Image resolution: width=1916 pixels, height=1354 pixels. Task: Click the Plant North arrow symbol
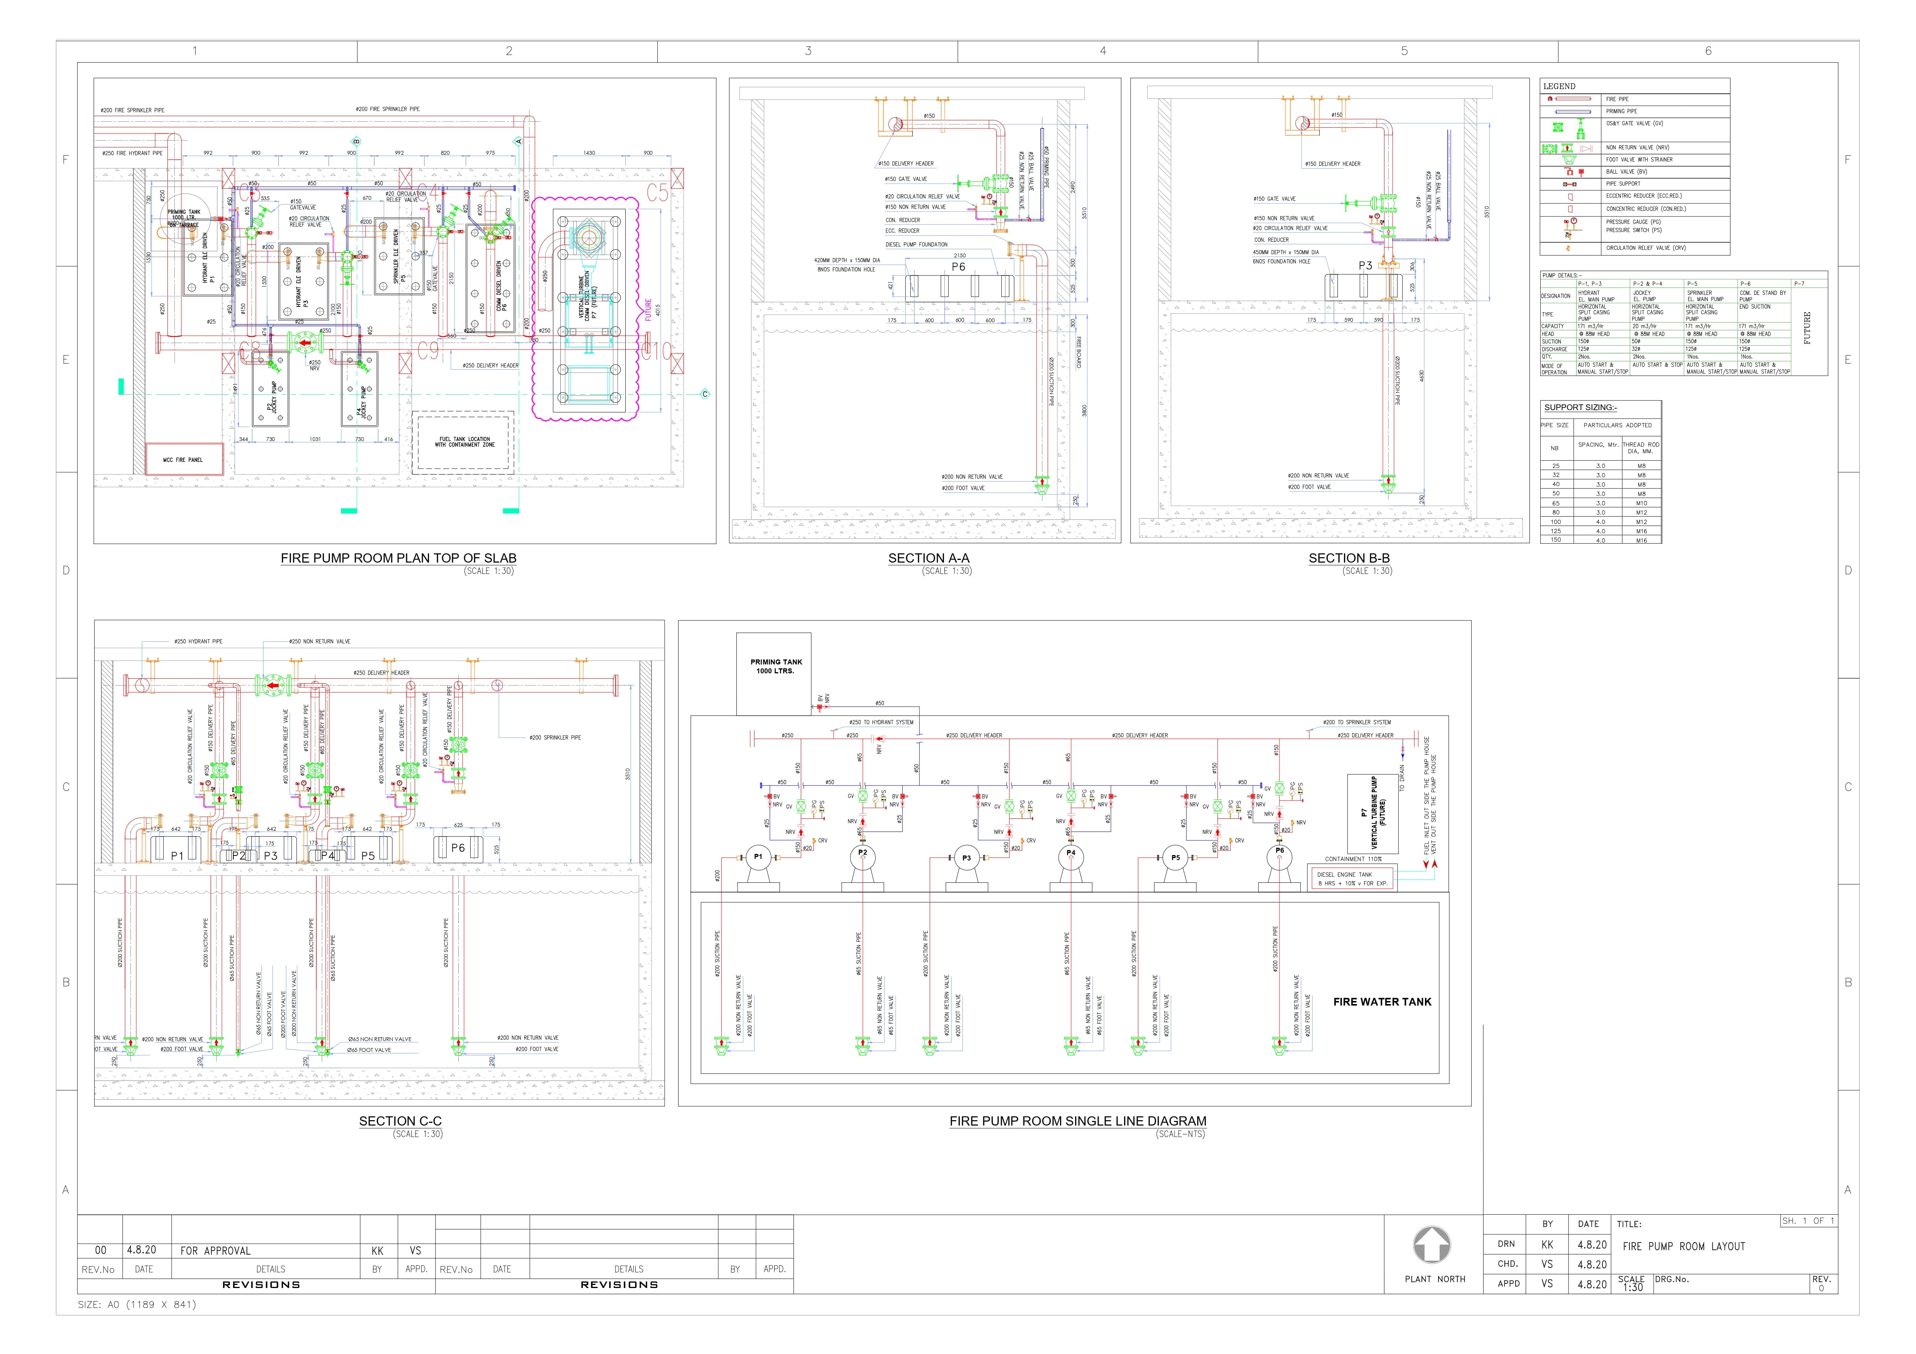pos(1431,1245)
